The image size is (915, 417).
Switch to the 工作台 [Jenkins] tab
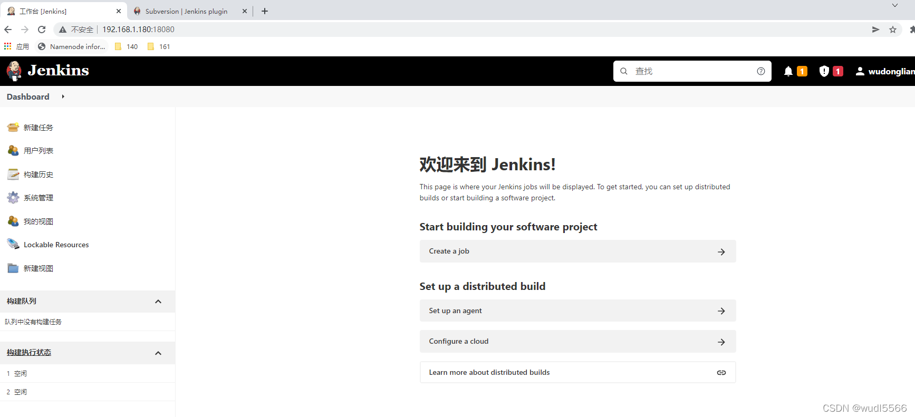tap(63, 11)
